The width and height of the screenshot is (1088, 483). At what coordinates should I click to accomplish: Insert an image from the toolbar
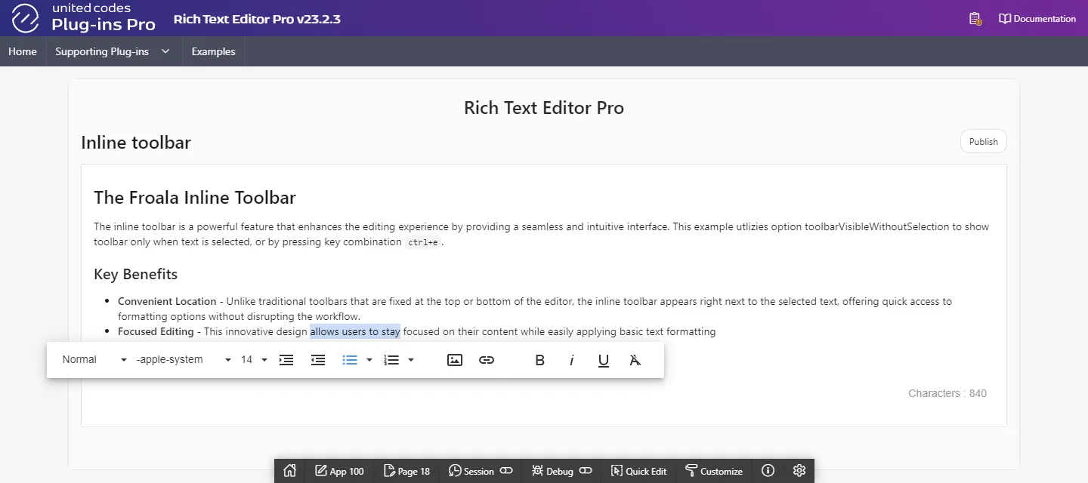click(455, 360)
